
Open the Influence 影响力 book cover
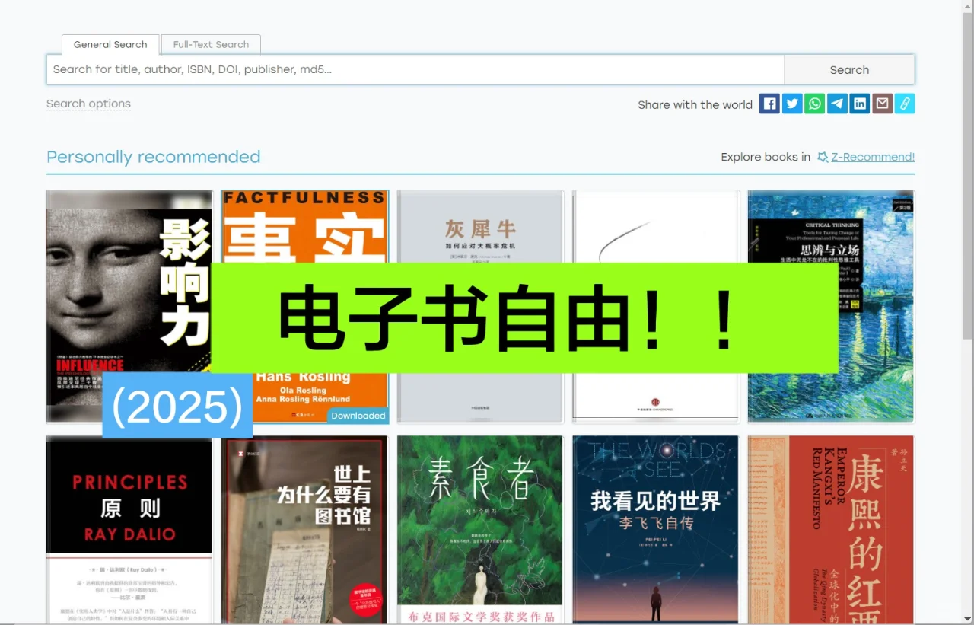[x=129, y=306]
